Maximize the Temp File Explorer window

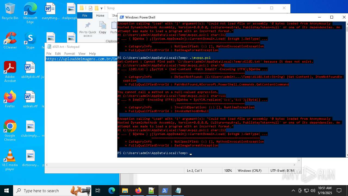(x=271, y=8)
